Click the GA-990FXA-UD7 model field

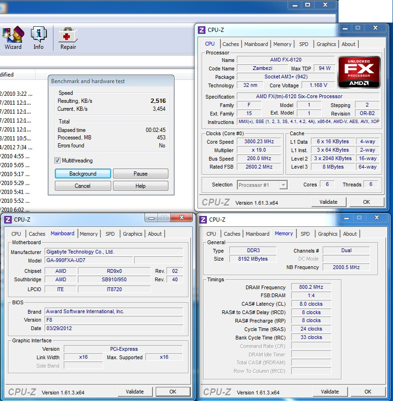tap(89, 260)
